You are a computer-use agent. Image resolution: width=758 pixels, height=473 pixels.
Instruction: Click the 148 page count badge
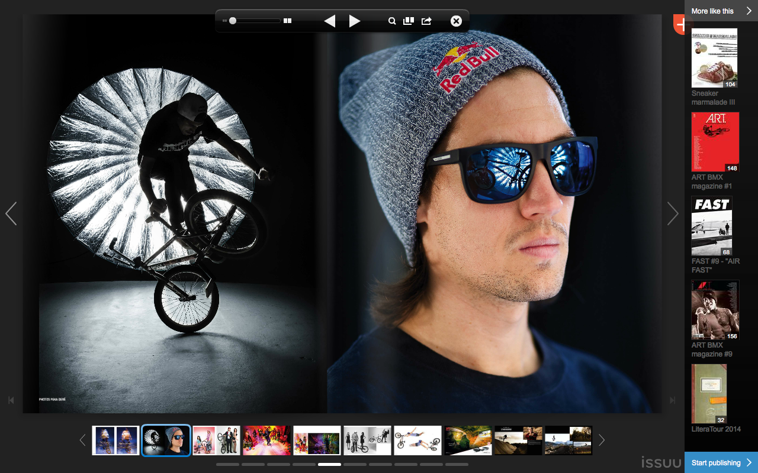pos(732,169)
